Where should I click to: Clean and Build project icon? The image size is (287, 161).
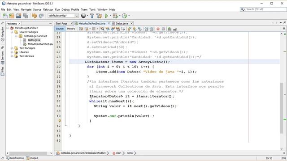click(x=99, y=16)
